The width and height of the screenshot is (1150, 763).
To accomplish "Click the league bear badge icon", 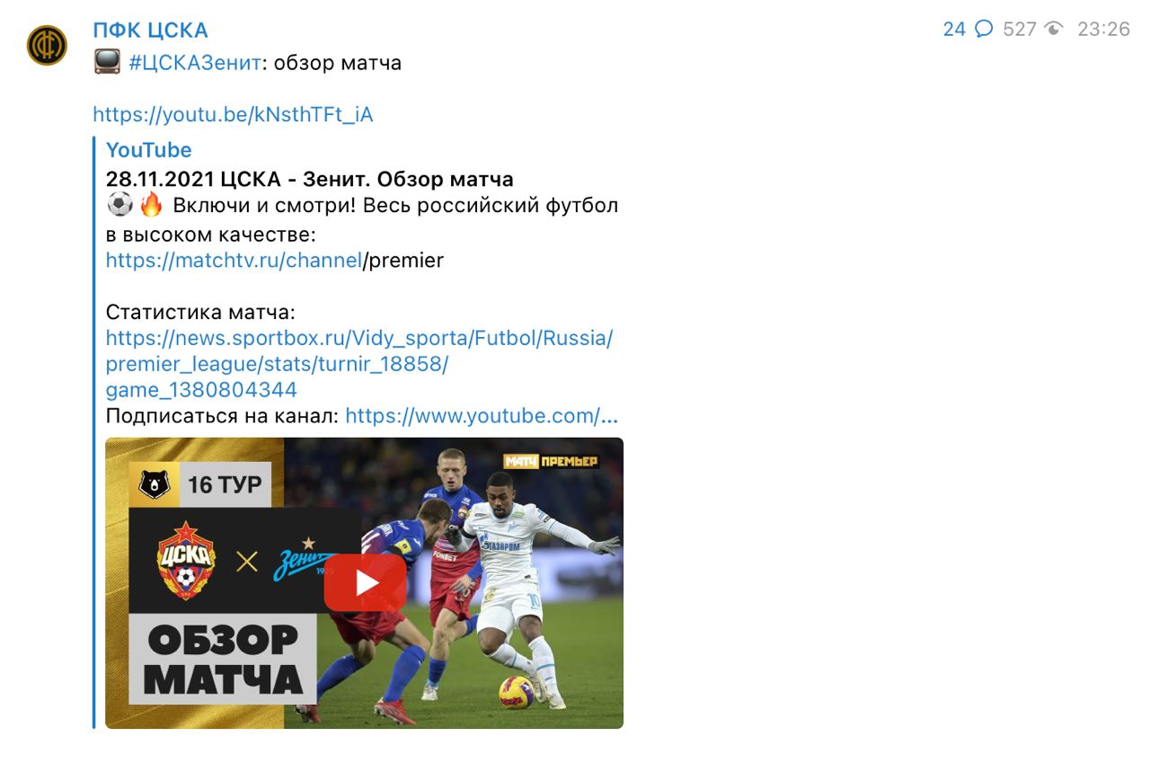I will coord(155,485).
